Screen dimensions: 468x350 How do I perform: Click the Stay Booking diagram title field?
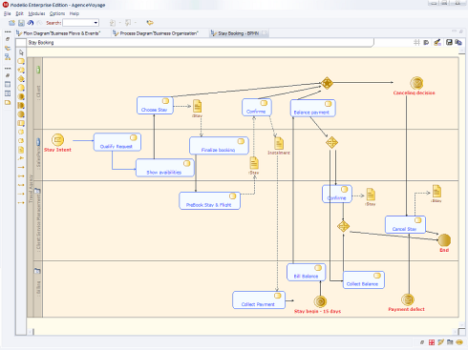click(200, 43)
